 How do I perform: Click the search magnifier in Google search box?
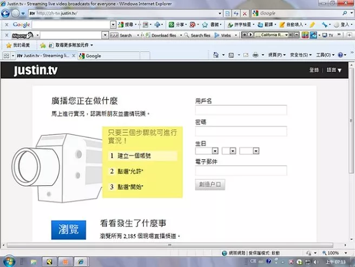coord(345,13)
